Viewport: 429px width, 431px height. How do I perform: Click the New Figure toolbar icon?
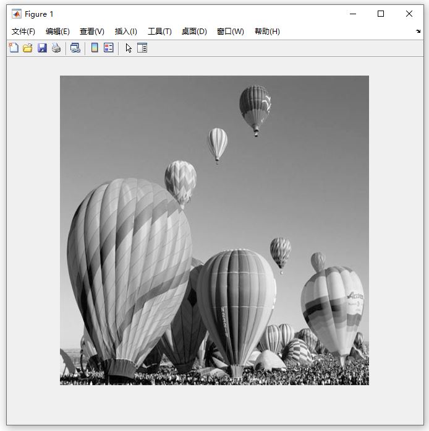tap(14, 48)
